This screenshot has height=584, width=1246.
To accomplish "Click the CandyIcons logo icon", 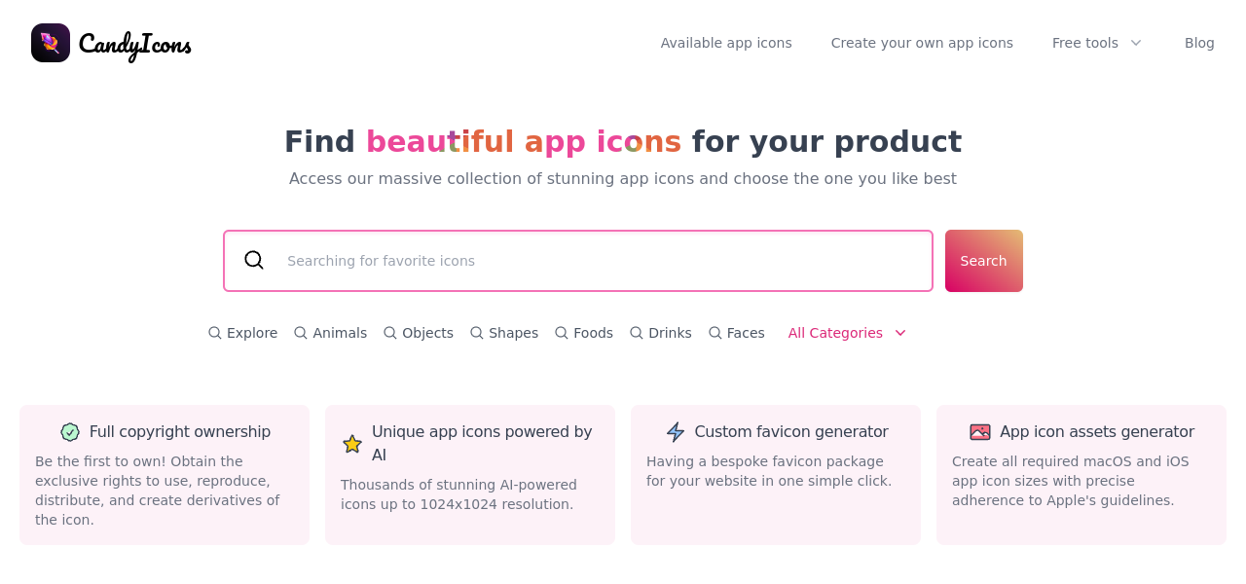I will tap(51, 43).
